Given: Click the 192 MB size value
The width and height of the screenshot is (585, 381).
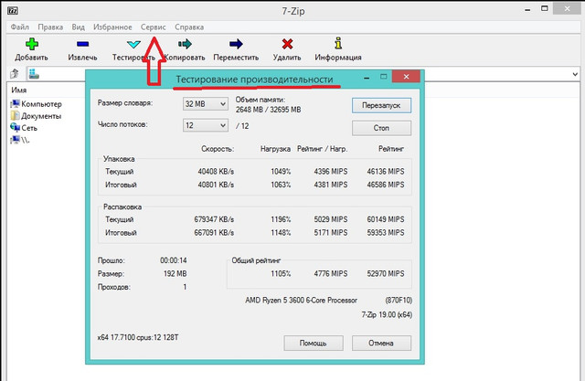Looking at the screenshot, I should click(x=175, y=273).
